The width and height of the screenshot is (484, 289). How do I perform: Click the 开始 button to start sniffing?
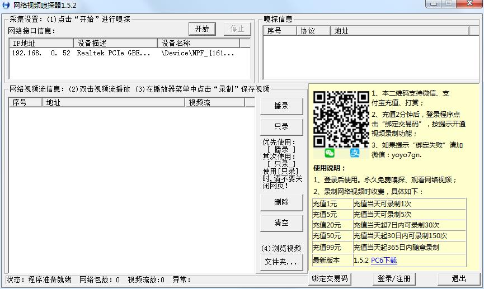click(202, 29)
